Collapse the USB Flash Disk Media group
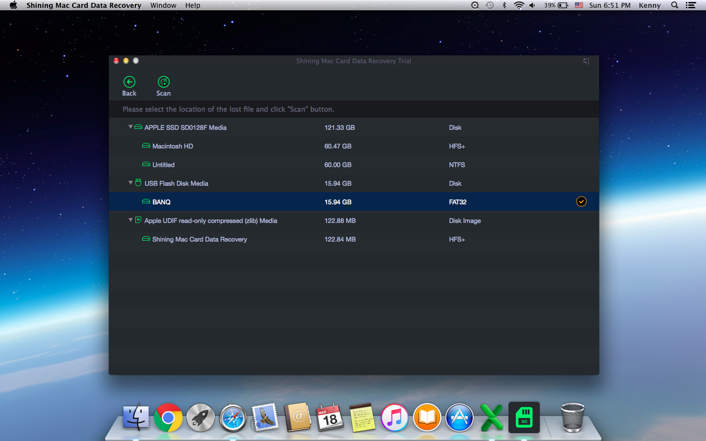The height and width of the screenshot is (441, 706). coord(130,183)
